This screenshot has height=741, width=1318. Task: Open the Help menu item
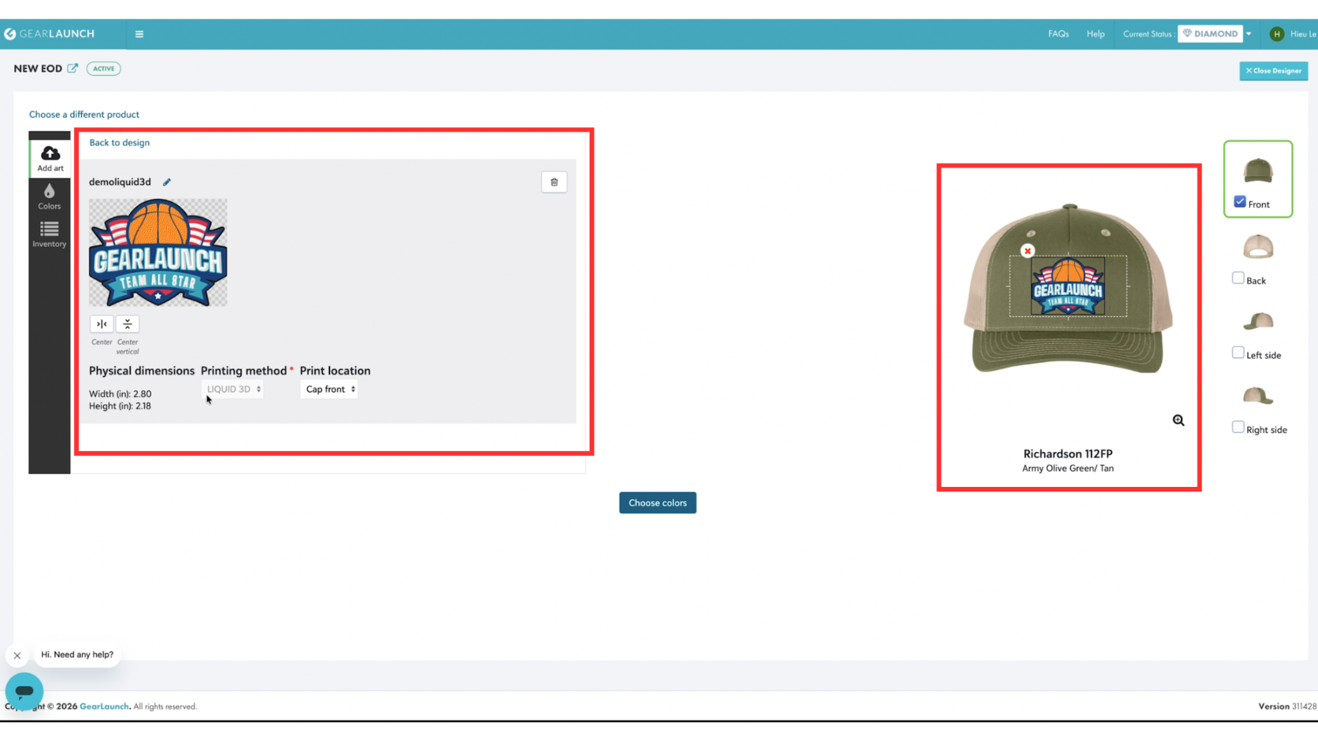1095,34
